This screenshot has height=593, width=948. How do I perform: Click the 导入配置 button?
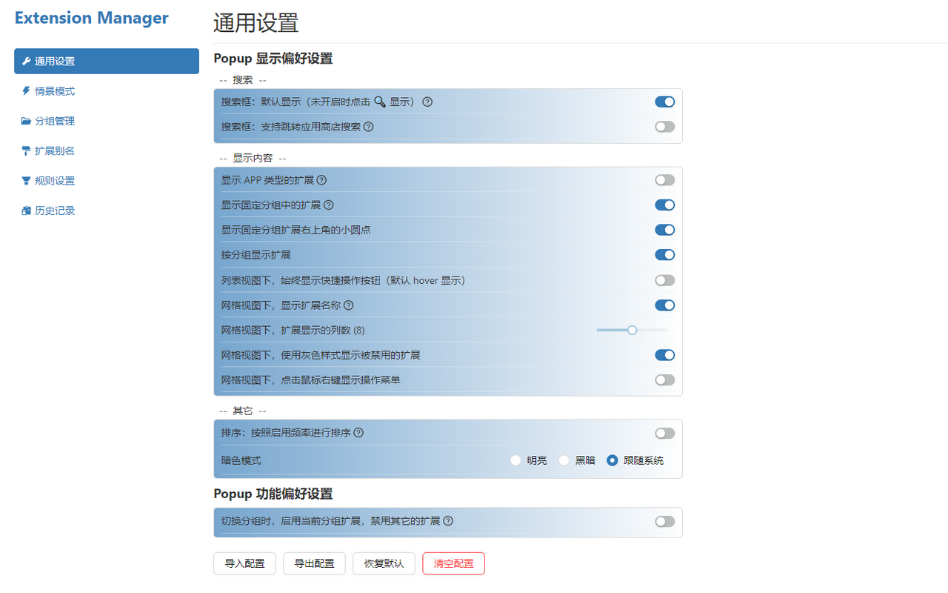(x=244, y=563)
